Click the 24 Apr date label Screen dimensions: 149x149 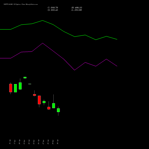tap(38, 142)
